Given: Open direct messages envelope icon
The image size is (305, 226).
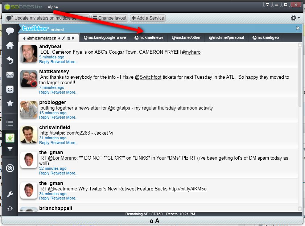Looking at the screenshot, I should (10, 75).
